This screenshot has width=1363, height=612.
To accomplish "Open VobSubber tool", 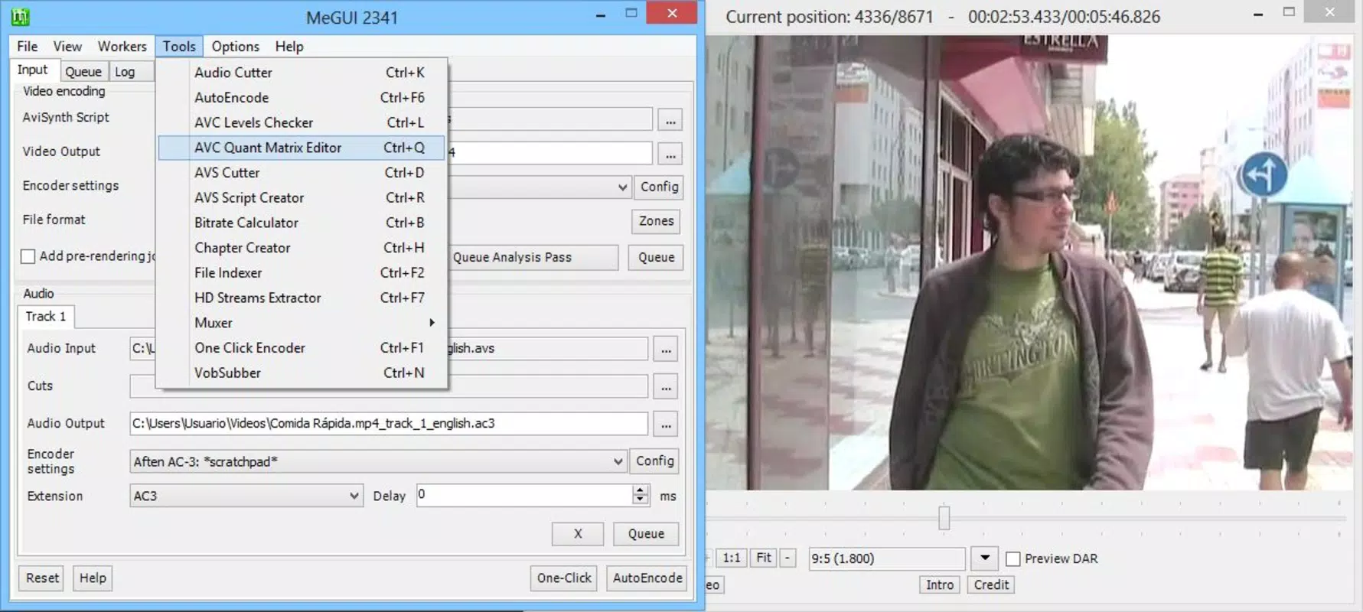I will (x=301, y=373).
